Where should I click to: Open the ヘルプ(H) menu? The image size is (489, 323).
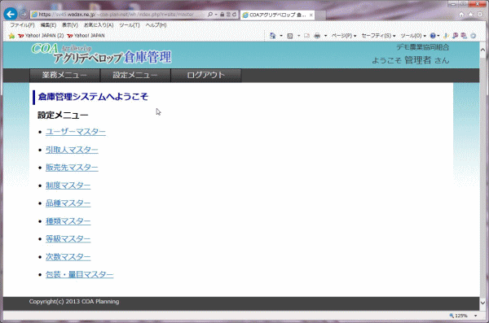pos(156,25)
